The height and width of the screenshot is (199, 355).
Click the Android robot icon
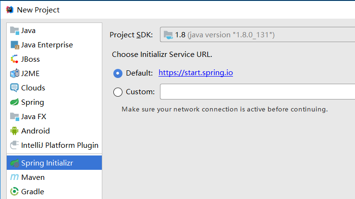click(x=14, y=131)
